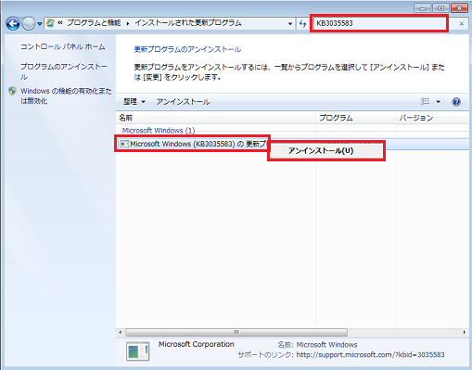This screenshot has height=370, width=472.
Task: Open プログラムのアンインストール link
Action: pyautogui.click(x=64, y=71)
